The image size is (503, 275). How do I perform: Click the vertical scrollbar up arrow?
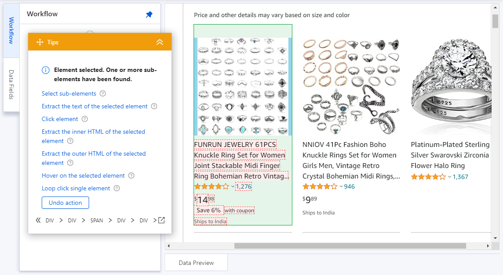click(x=495, y=7)
